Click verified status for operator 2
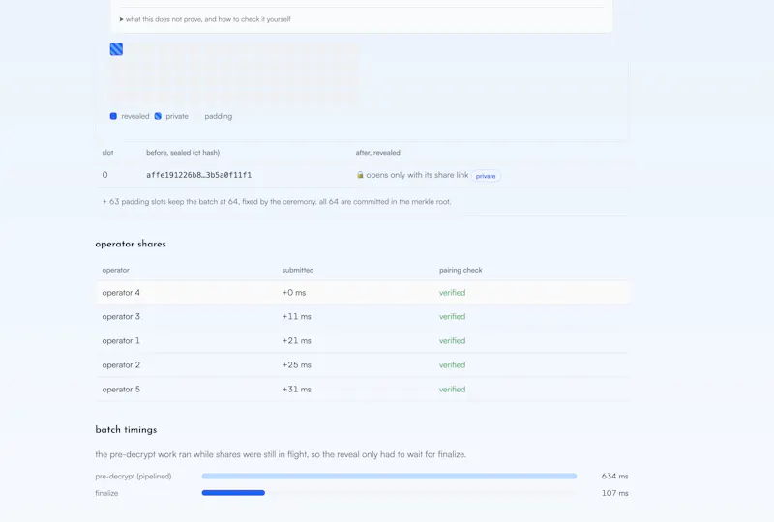Image resolution: width=774 pixels, height=522 pixels. 452,365
